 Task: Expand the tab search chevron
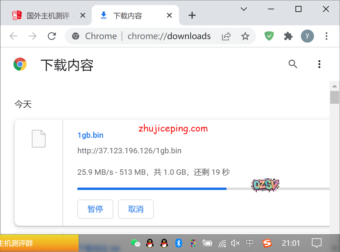click(x=244, y=9)
